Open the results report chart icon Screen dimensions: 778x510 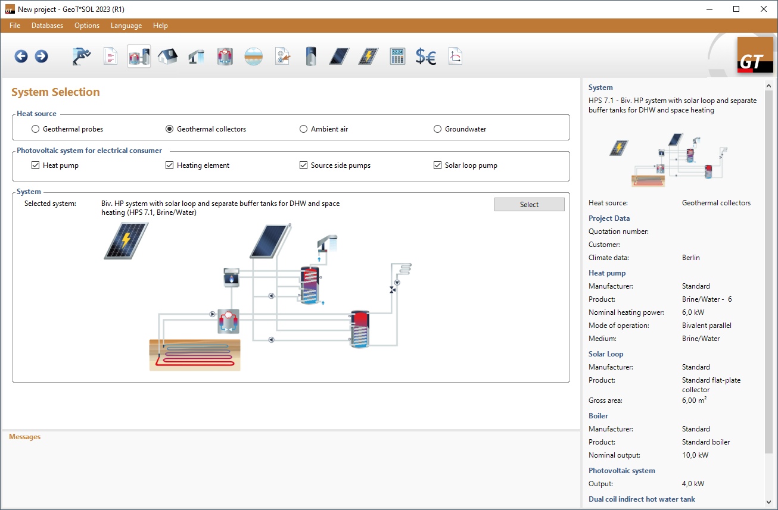pyautogui.click(x=455, y=56)
